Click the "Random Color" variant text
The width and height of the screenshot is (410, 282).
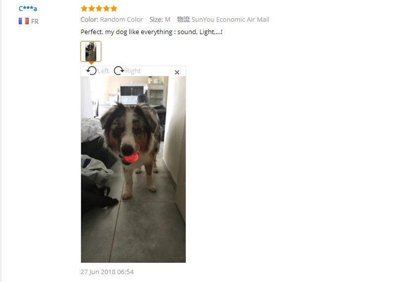point(122,20)
